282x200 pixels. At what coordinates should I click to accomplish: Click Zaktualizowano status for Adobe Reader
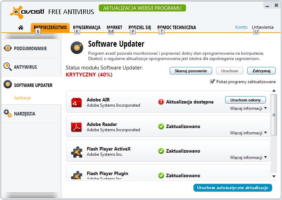coord(183,126)
